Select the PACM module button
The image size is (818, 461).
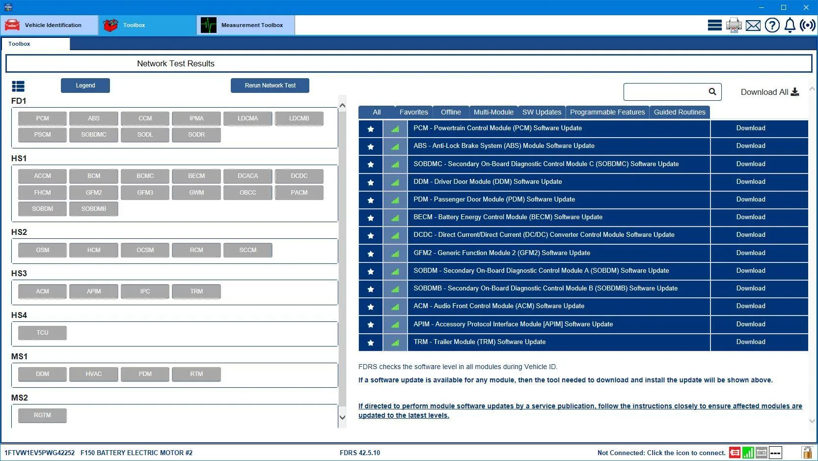click(299, 193)
